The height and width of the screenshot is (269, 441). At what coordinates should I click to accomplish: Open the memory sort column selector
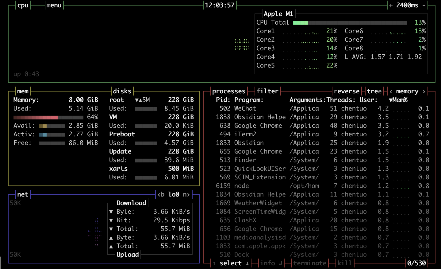[407, 91]
